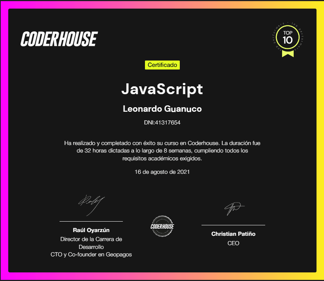Click the yellow Certificado label
324x281 pixels.
click(162, 65)
